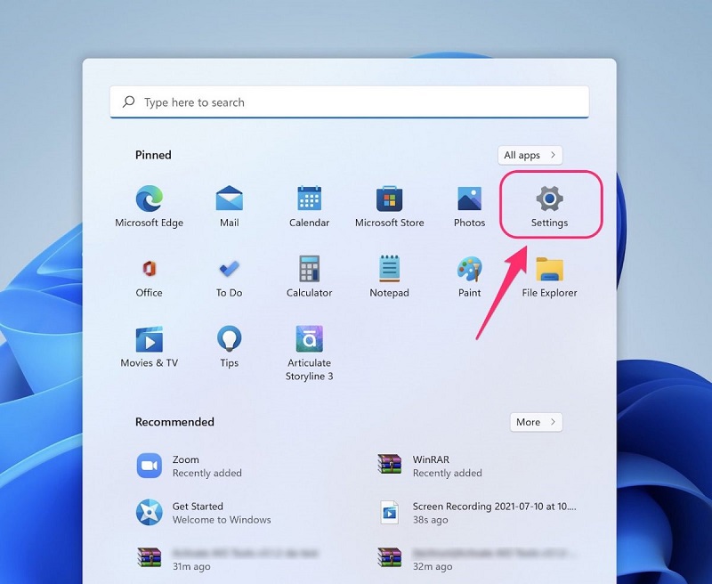Image resolution: width=712 pixels, height=584 pixels.
Task: Open Microsoft Store
Action: tap(389, 207)
